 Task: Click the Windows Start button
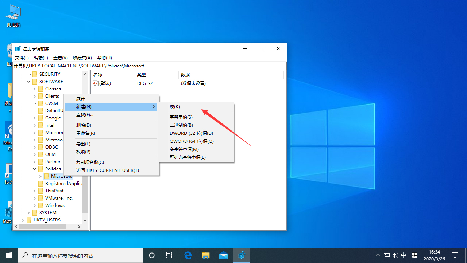tap(9, 255)
